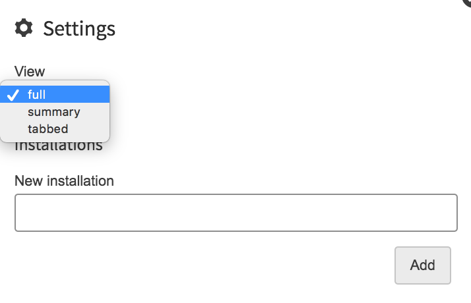Viewport: 471px width, 303px height.
Task: Click the blue highlighted row in the View list
Action: (55, 94)
